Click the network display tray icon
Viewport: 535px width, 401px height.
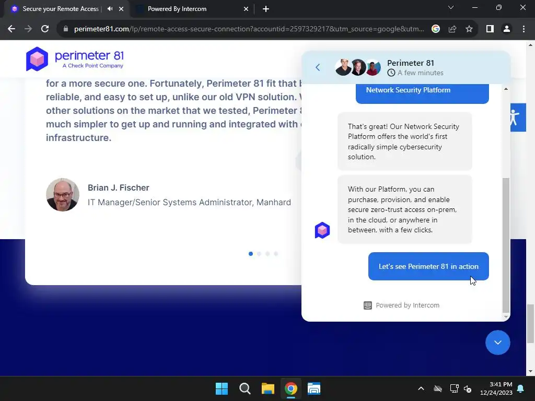(x=454, y=388)
